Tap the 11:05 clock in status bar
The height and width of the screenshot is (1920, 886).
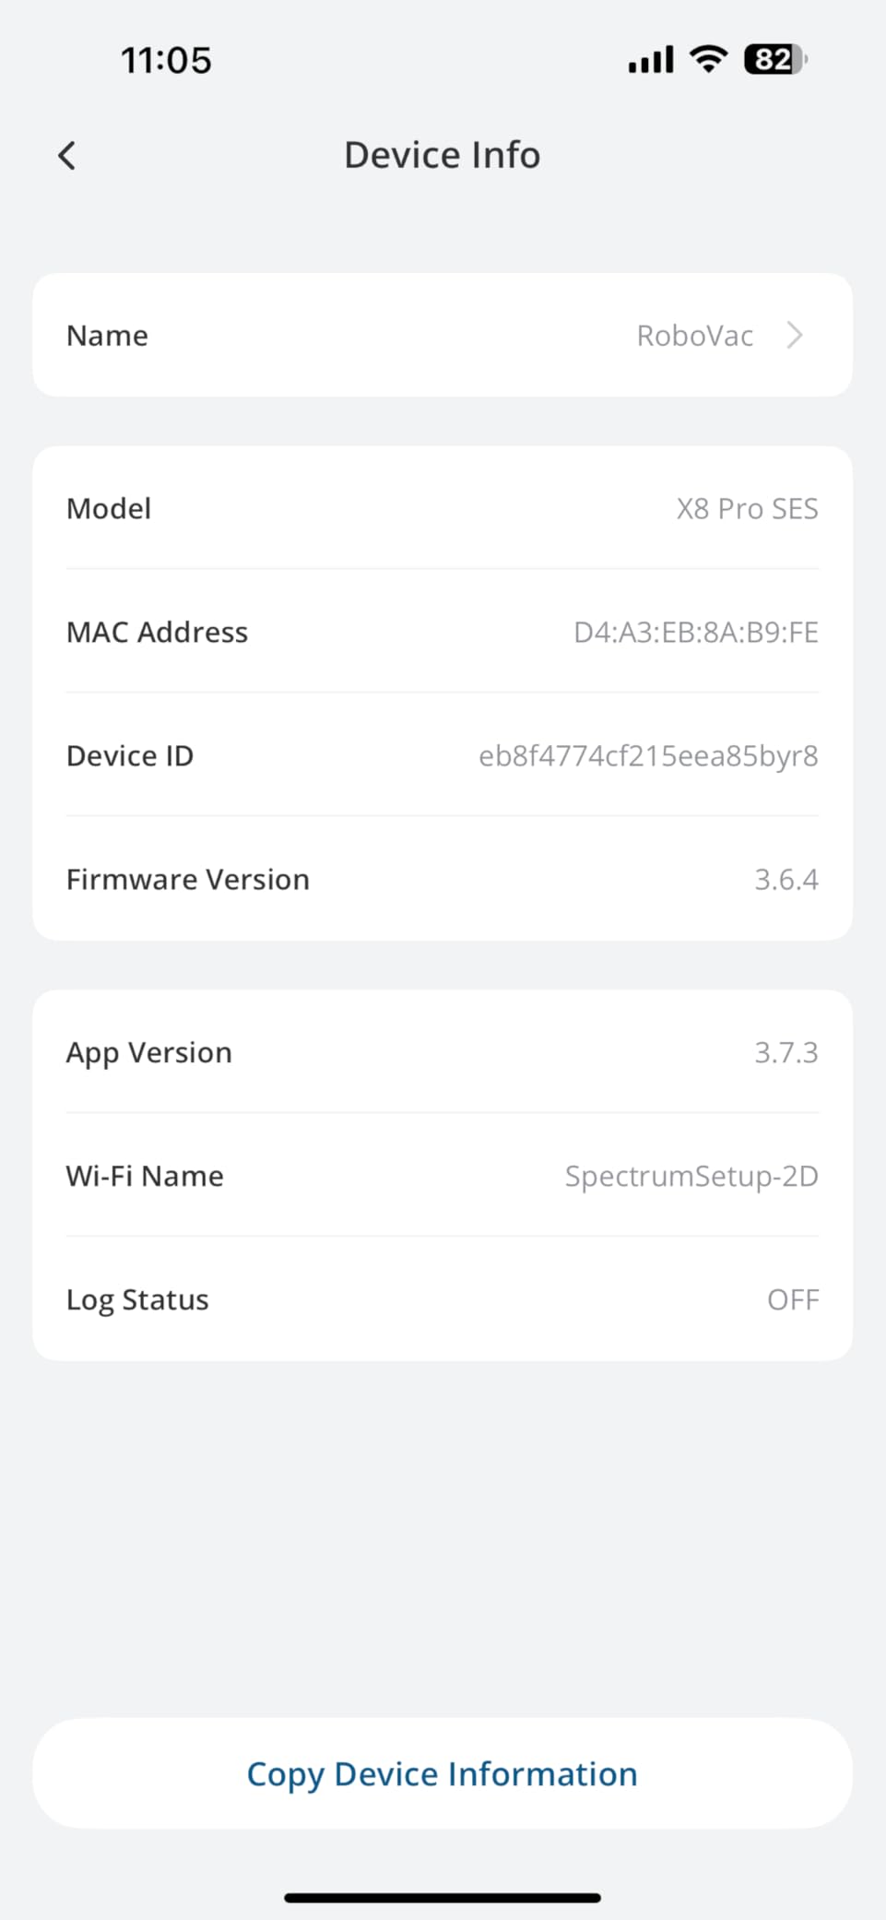pyautogui.click(x=166, y=61)
